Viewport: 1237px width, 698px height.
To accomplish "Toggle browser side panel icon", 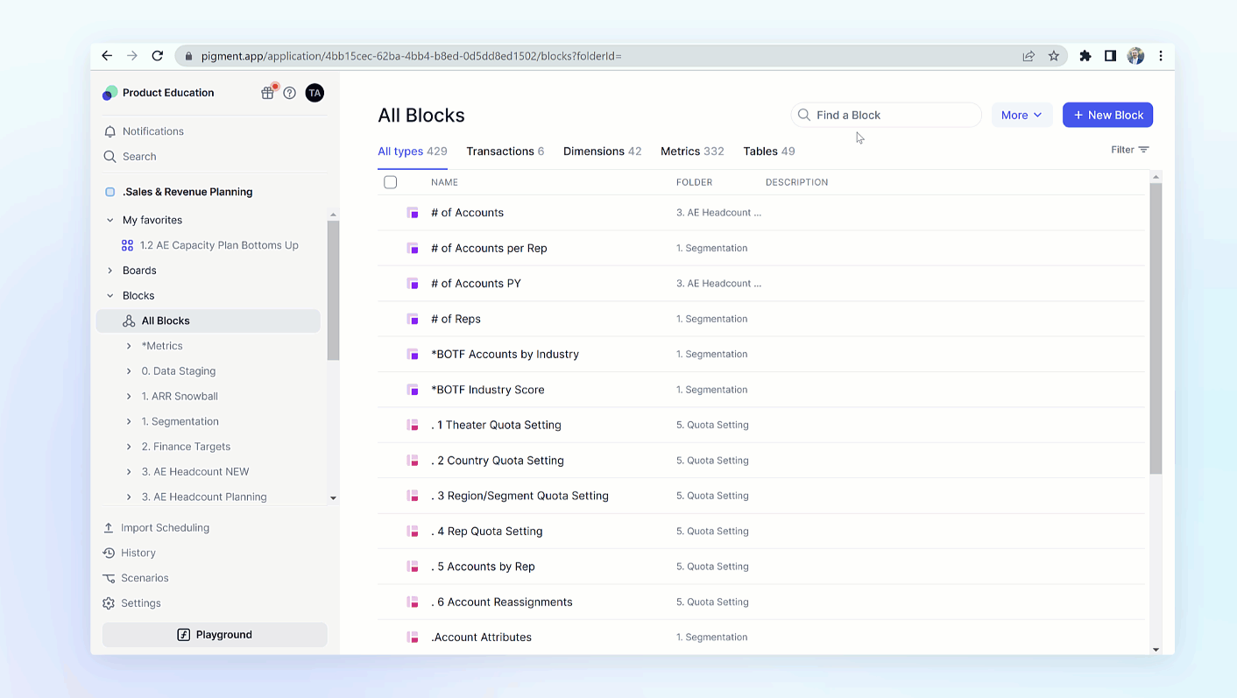I will pyautogui.click(x=1110, y=56).
